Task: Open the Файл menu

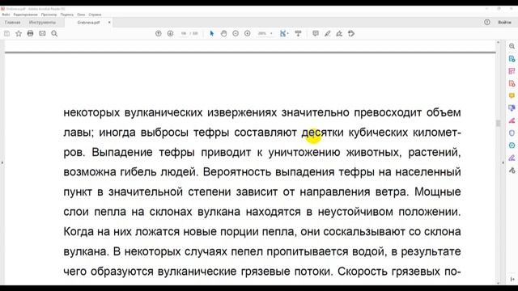Action: coord(6,15)
